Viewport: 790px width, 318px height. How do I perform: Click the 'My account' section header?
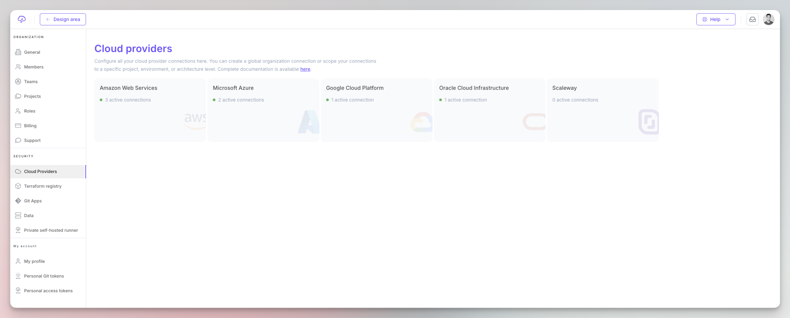pyautogui.click(x=25, y=246)
